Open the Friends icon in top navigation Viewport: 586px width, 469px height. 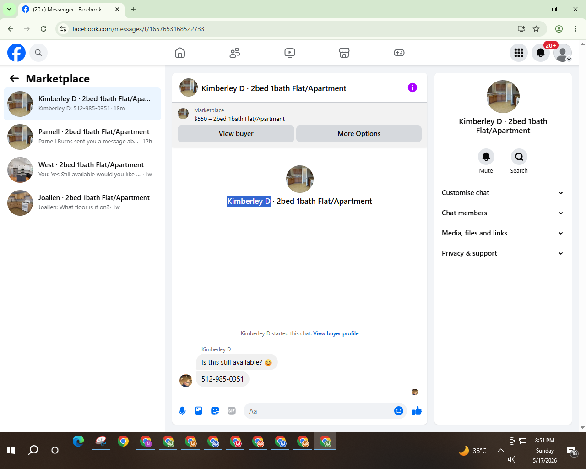[235, 53]
